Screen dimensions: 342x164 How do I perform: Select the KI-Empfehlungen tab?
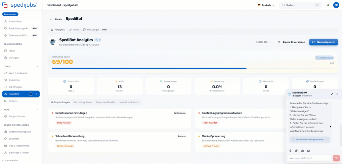click(x=60, y=102)
